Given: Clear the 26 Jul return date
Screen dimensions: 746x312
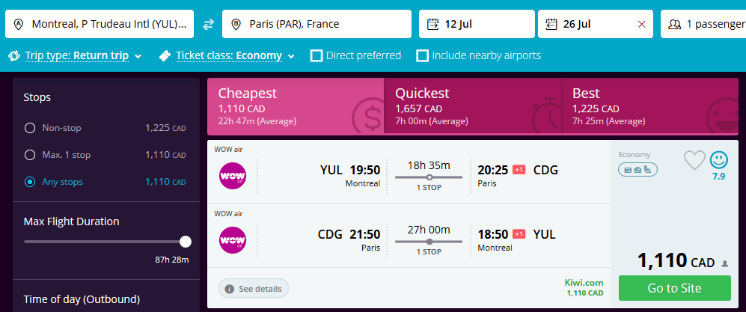Looking at the screenshot, I should pyautogui.click(x=641, y=24).
